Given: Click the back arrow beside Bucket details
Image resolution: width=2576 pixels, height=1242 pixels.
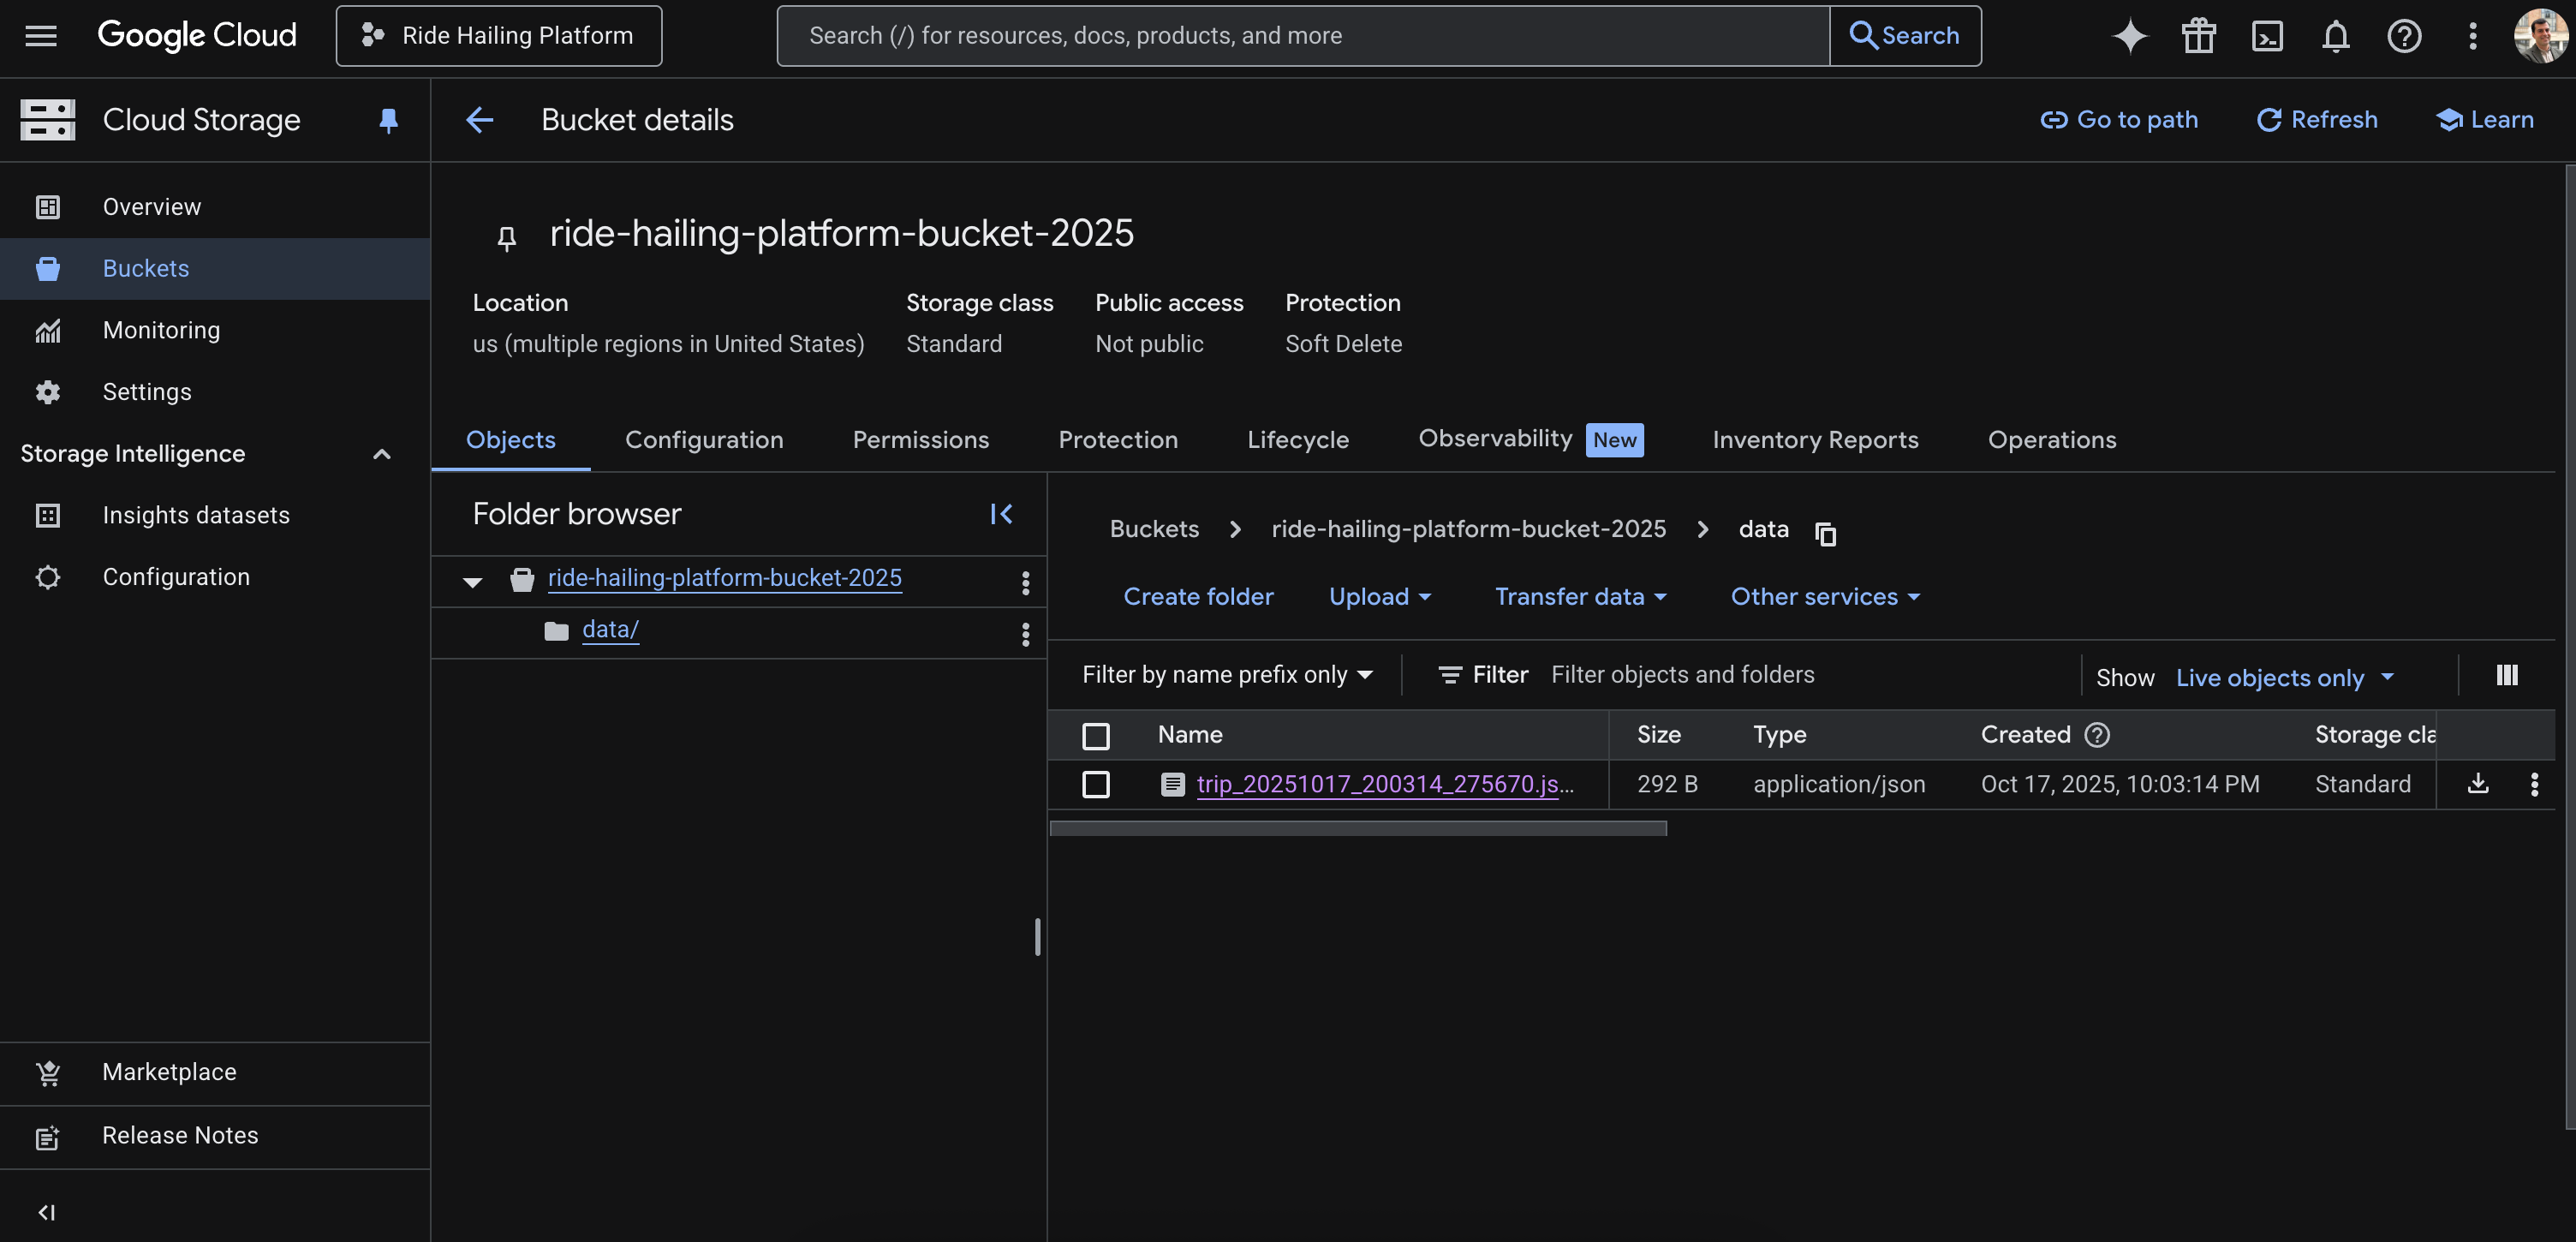Looking at the screenshot, I should coord(479,120).
